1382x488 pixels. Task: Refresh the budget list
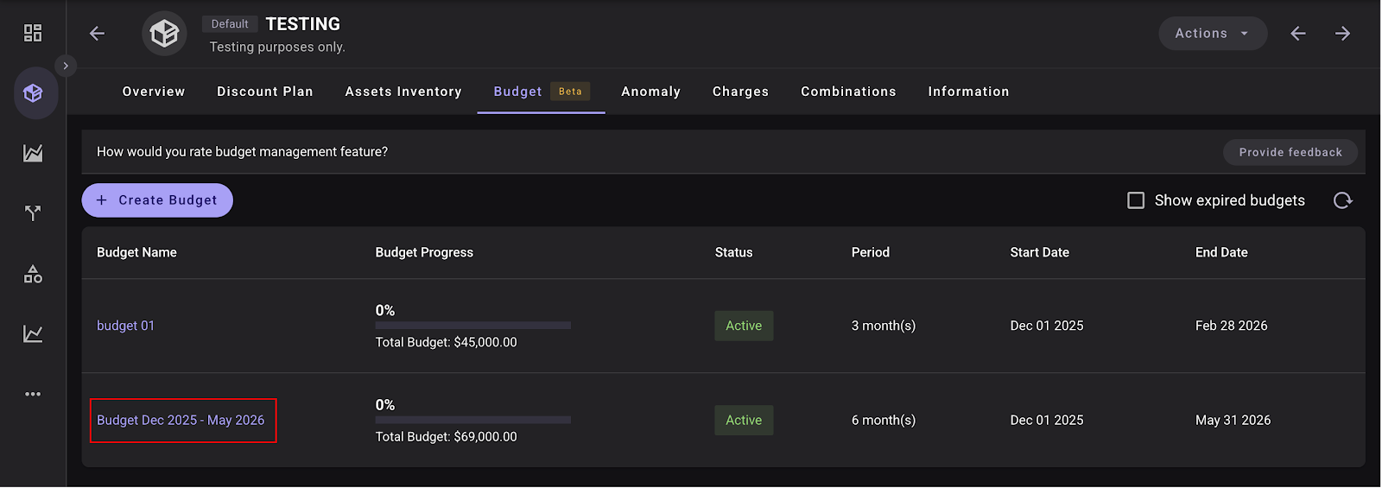click(1342, 200)
